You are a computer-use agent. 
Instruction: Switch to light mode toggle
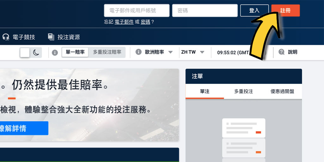coord(25,53)
